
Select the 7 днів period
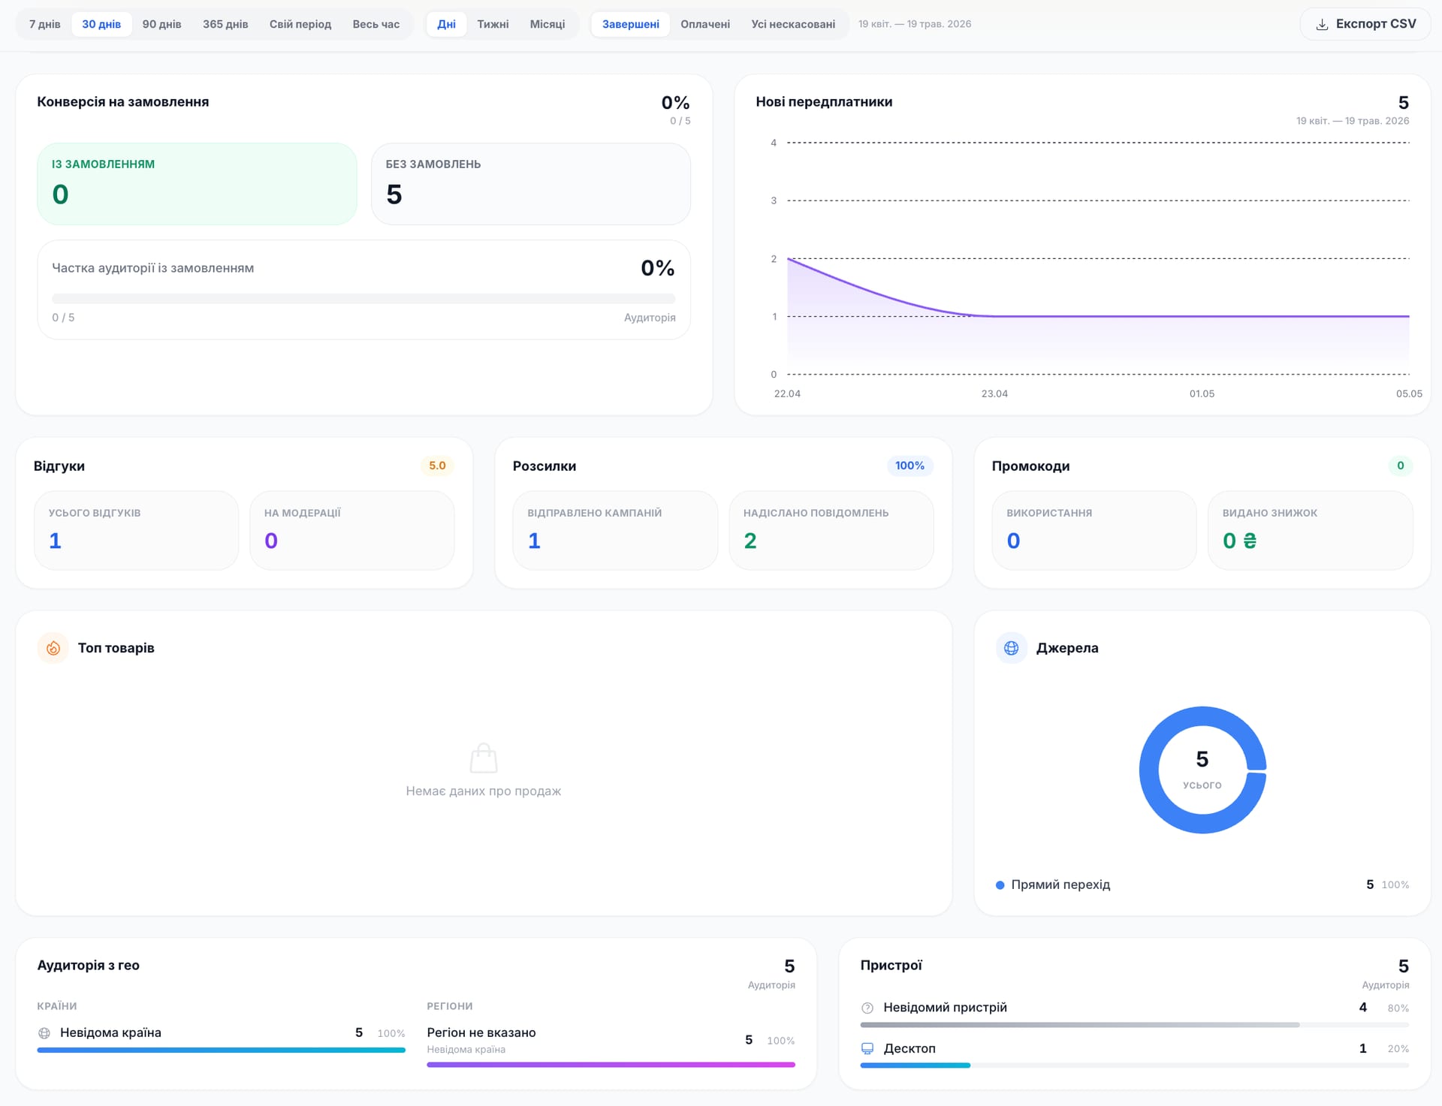coord(45,24)
